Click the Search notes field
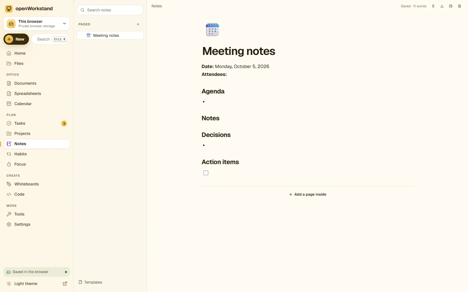The height and width of the screenshot is (292, 468). coord(110,10)
